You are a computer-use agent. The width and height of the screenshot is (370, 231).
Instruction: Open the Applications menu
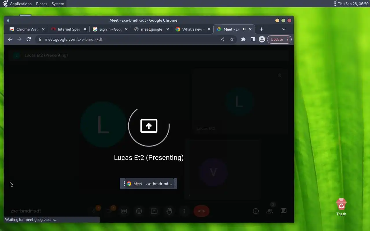tap(21, 4)
